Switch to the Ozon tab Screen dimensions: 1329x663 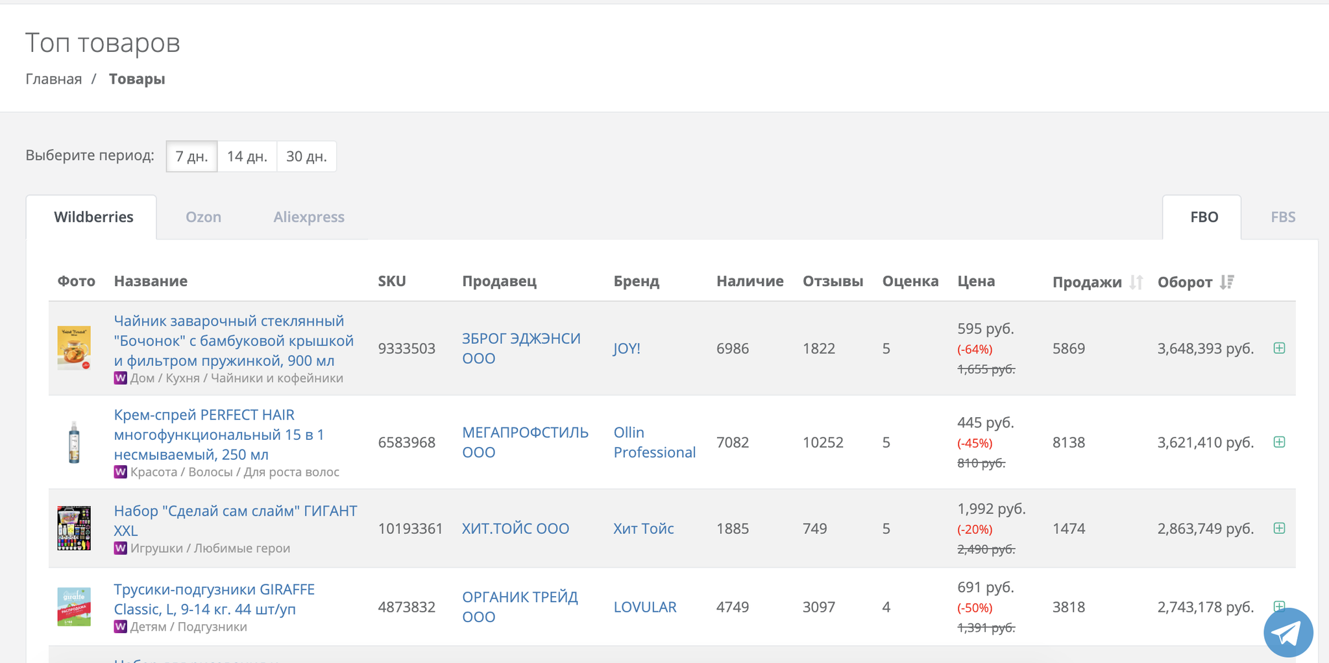click(204, 217)
